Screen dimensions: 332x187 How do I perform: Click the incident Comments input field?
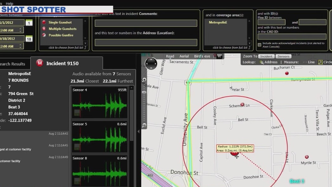(146, 23)
